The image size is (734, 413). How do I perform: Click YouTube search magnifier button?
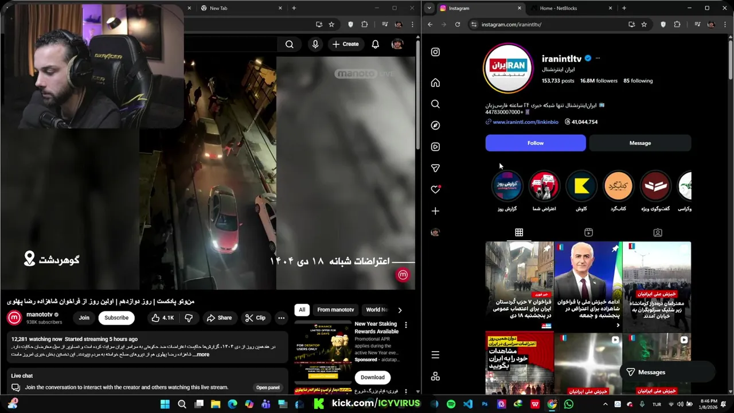[290, 44]
